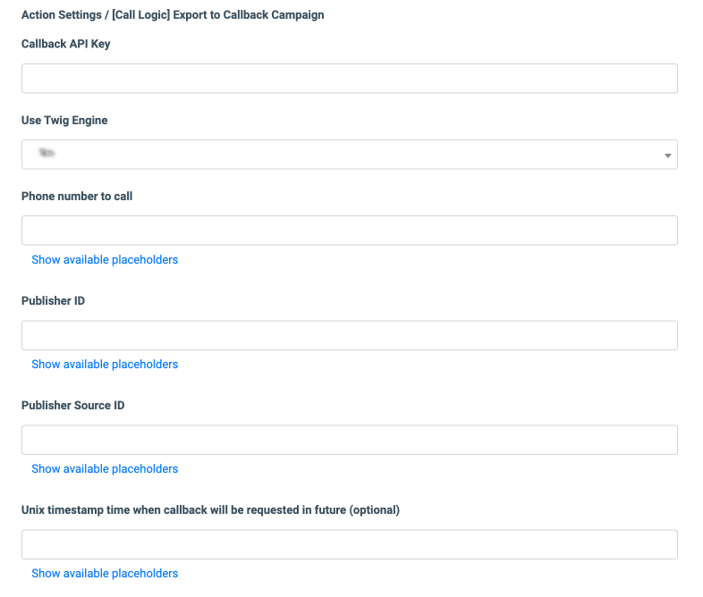Click the Action Settings breadcrumb text
This screenshot has height=597, width=703.
(x=62, y=15)
